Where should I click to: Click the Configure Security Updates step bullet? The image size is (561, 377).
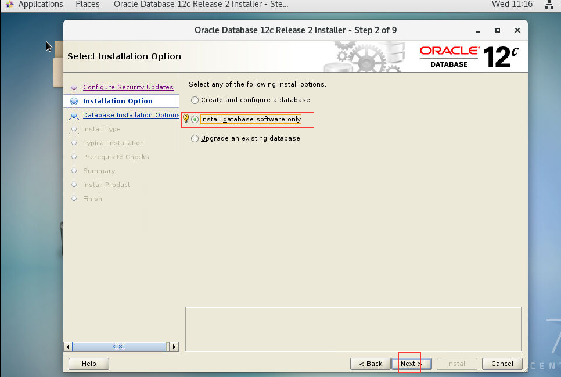pos(74,88)
